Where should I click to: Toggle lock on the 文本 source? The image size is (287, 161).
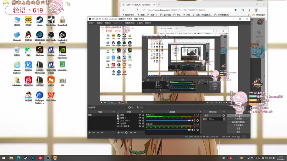click(x=143, y=121)
